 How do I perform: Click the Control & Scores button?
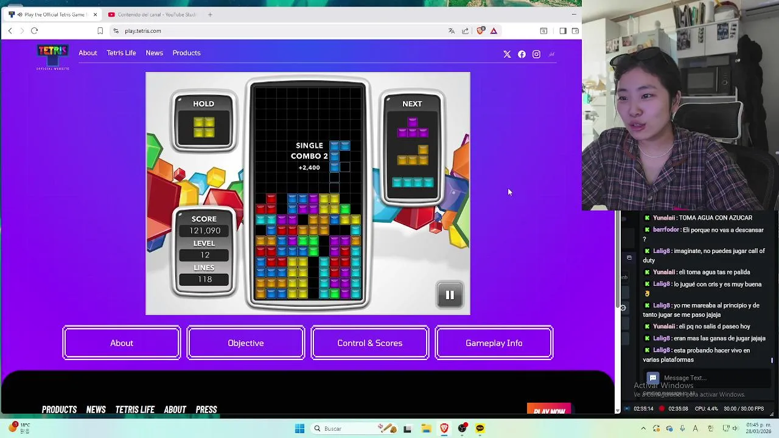(370, 343)
